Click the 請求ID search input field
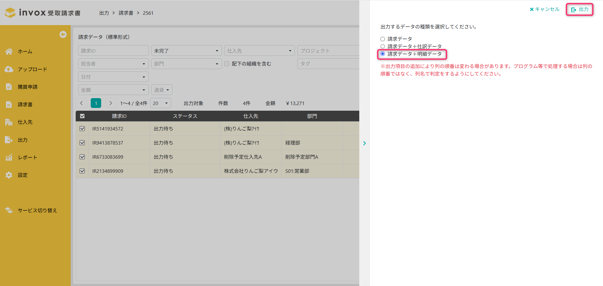The width and height of the screenshot is (603, 286). (x=113, y=51)
